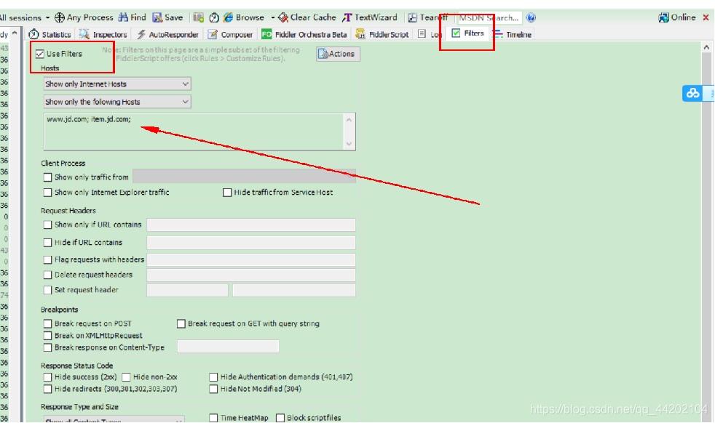The width and height of the screenshot is (715, 423).
Task: Check Hide non-2xx responses
Action: tap(126, 377)
